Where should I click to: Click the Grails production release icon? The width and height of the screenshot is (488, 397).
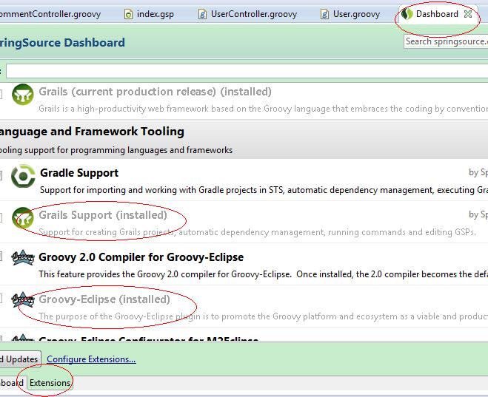23,95
